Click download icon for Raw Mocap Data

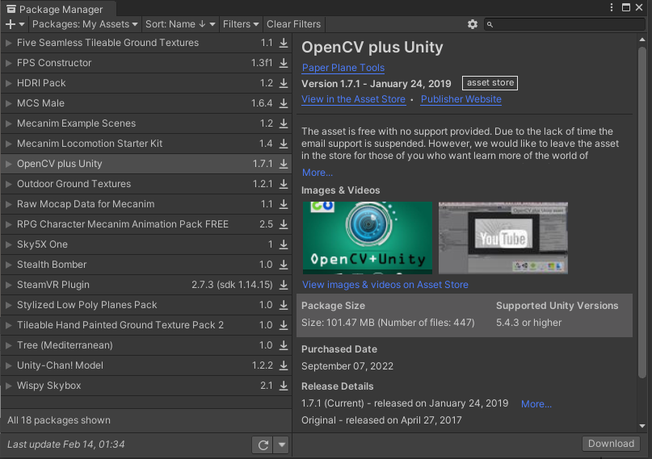[x=284, y=204]
